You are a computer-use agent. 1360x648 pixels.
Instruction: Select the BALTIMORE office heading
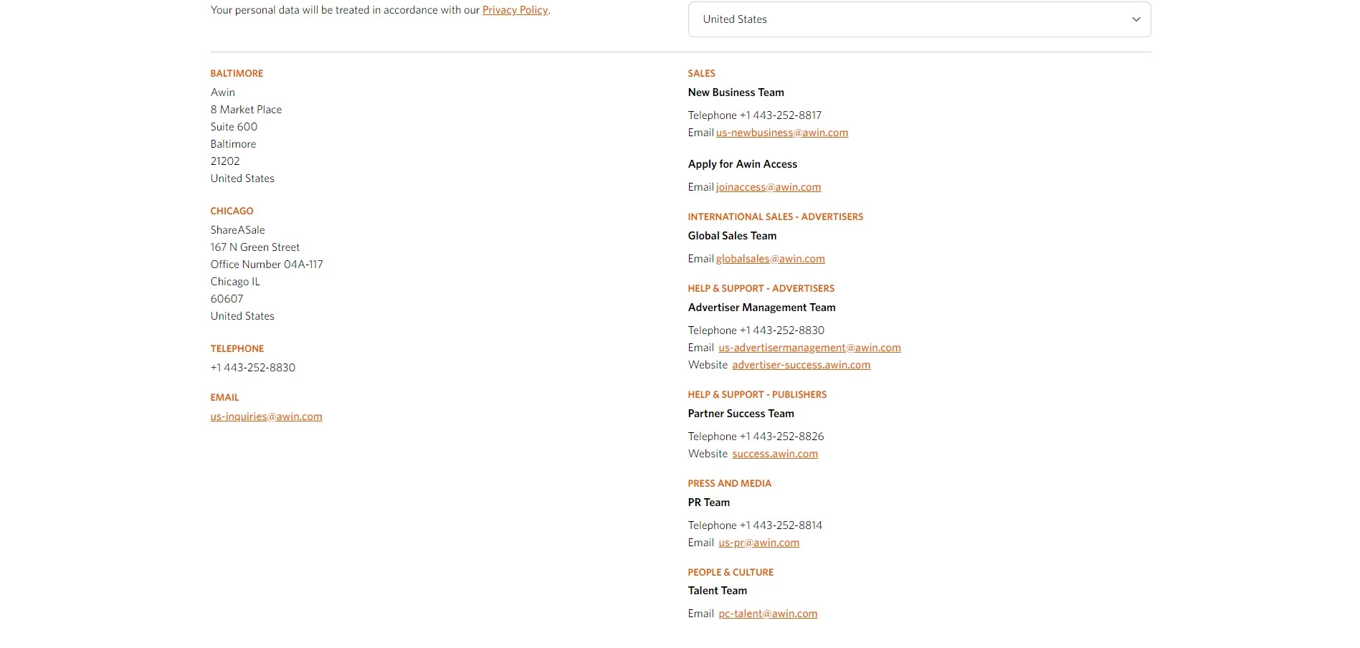237,73
